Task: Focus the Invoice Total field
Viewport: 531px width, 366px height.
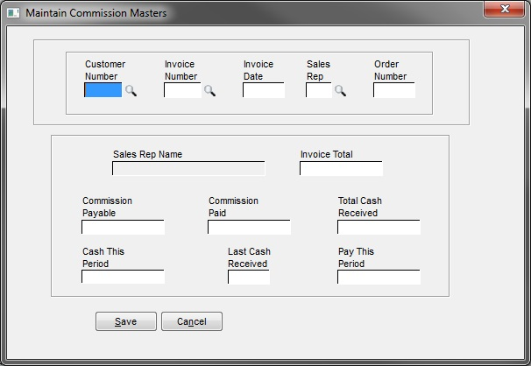Action: tap(341, 168)
